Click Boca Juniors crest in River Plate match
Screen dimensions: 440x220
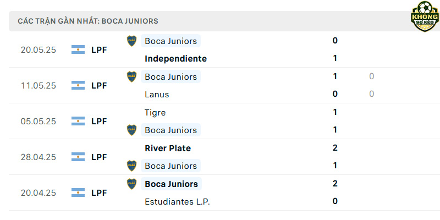pos(131,166)
